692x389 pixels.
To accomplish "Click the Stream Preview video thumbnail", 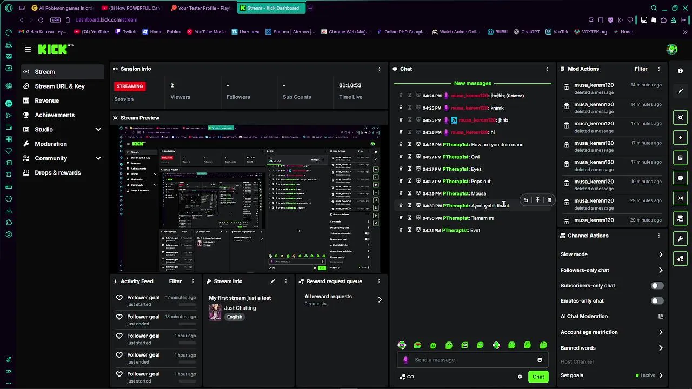I will pos(249,199).
